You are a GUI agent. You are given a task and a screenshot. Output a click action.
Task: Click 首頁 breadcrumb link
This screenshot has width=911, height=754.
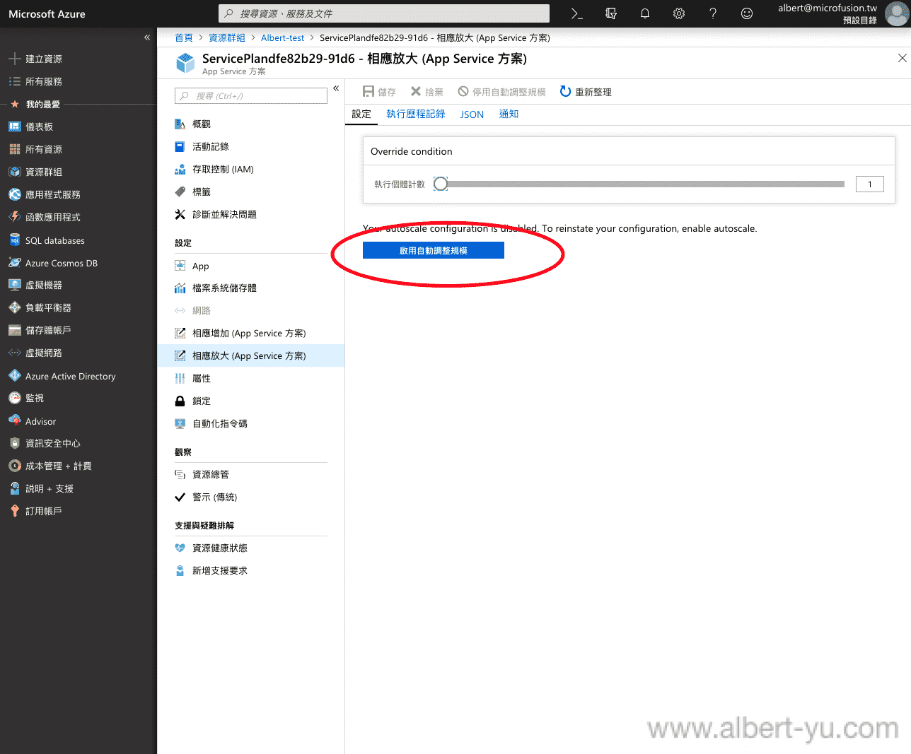tap(184, 37)
